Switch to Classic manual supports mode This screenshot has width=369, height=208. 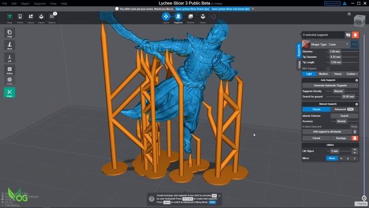tap(317, 109)
